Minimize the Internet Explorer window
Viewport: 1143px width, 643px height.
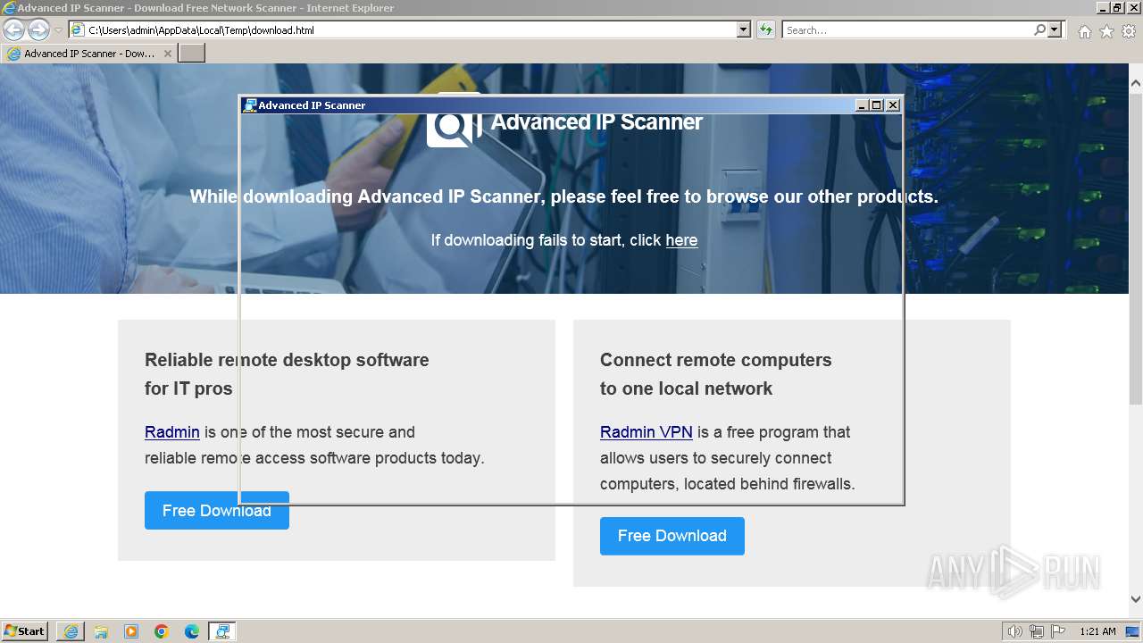click(x=1103, y=8)
